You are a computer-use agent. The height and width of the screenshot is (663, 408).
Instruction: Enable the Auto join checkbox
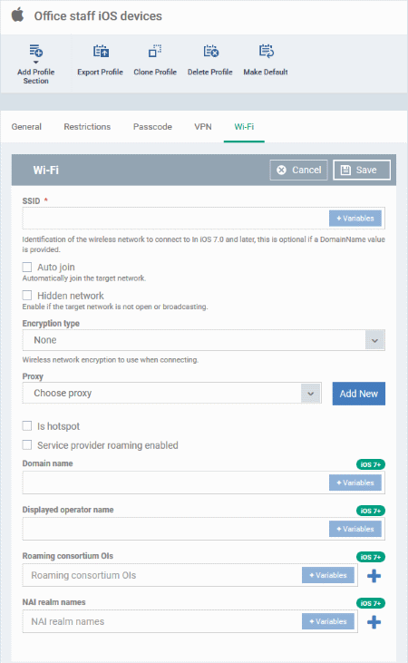coord(27,267)
